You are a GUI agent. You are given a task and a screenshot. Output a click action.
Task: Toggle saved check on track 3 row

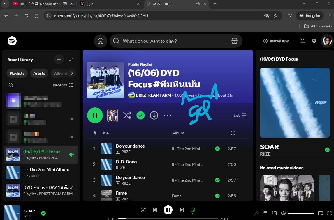point(217,180)
